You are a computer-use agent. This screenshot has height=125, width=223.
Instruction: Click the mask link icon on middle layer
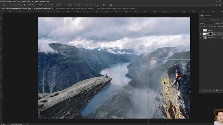(x=208, y=34)
